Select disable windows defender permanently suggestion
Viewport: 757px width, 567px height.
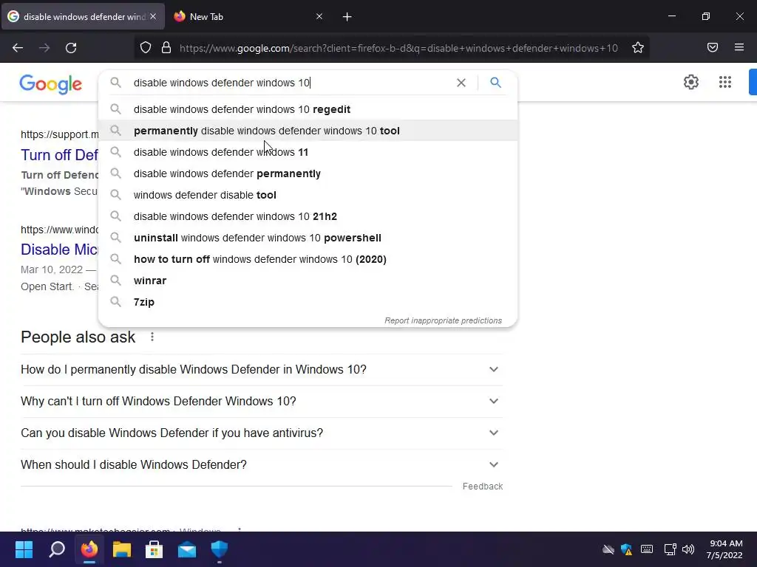tap(308, 173)
